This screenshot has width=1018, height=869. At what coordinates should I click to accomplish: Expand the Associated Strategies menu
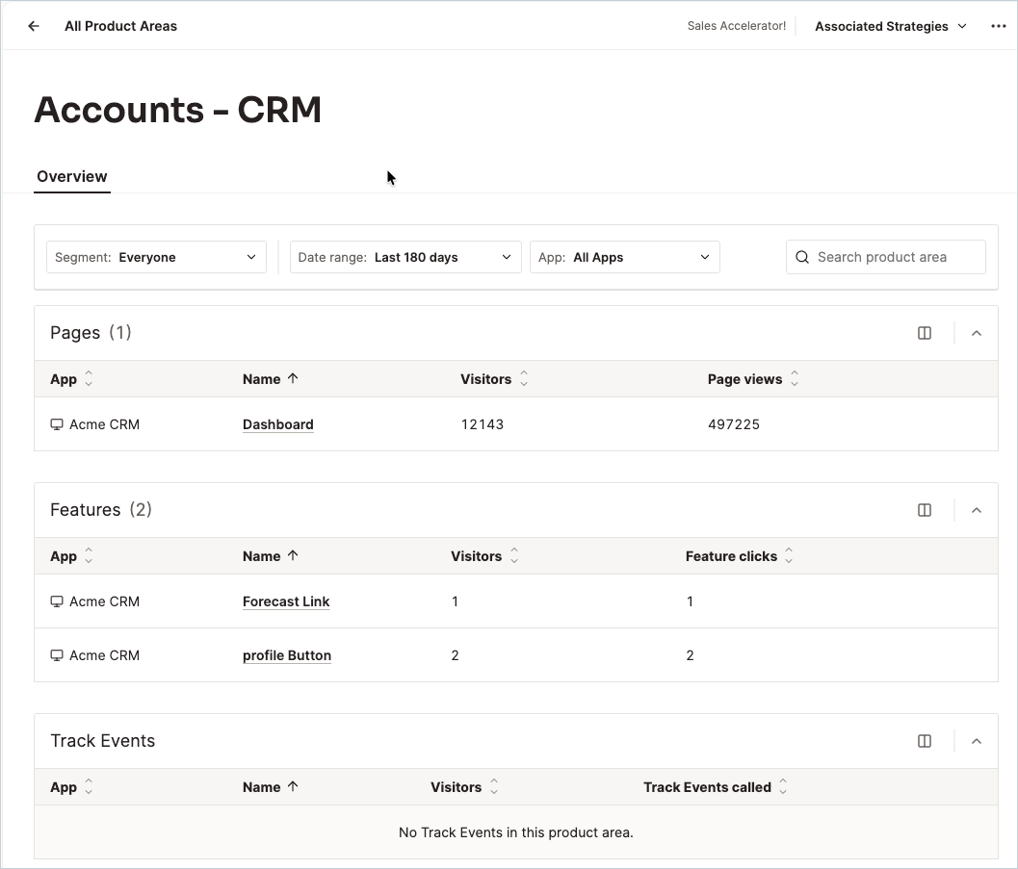click(891, 27)
